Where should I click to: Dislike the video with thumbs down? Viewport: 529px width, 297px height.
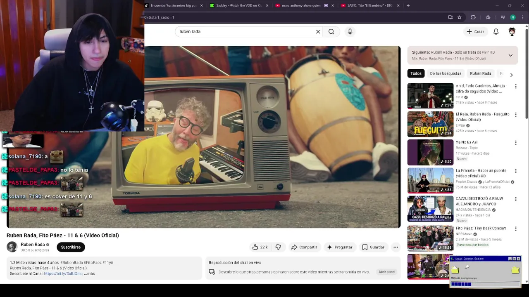point(279,247)
